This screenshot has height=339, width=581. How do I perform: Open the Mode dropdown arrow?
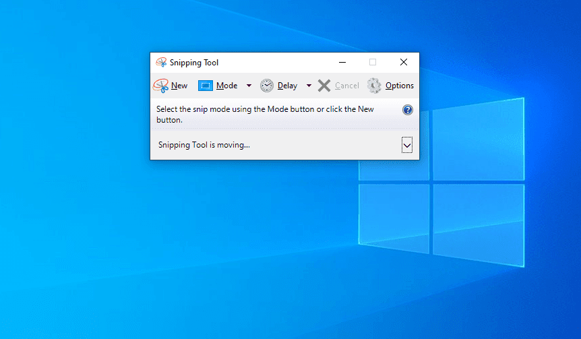(x=249, y=86)
